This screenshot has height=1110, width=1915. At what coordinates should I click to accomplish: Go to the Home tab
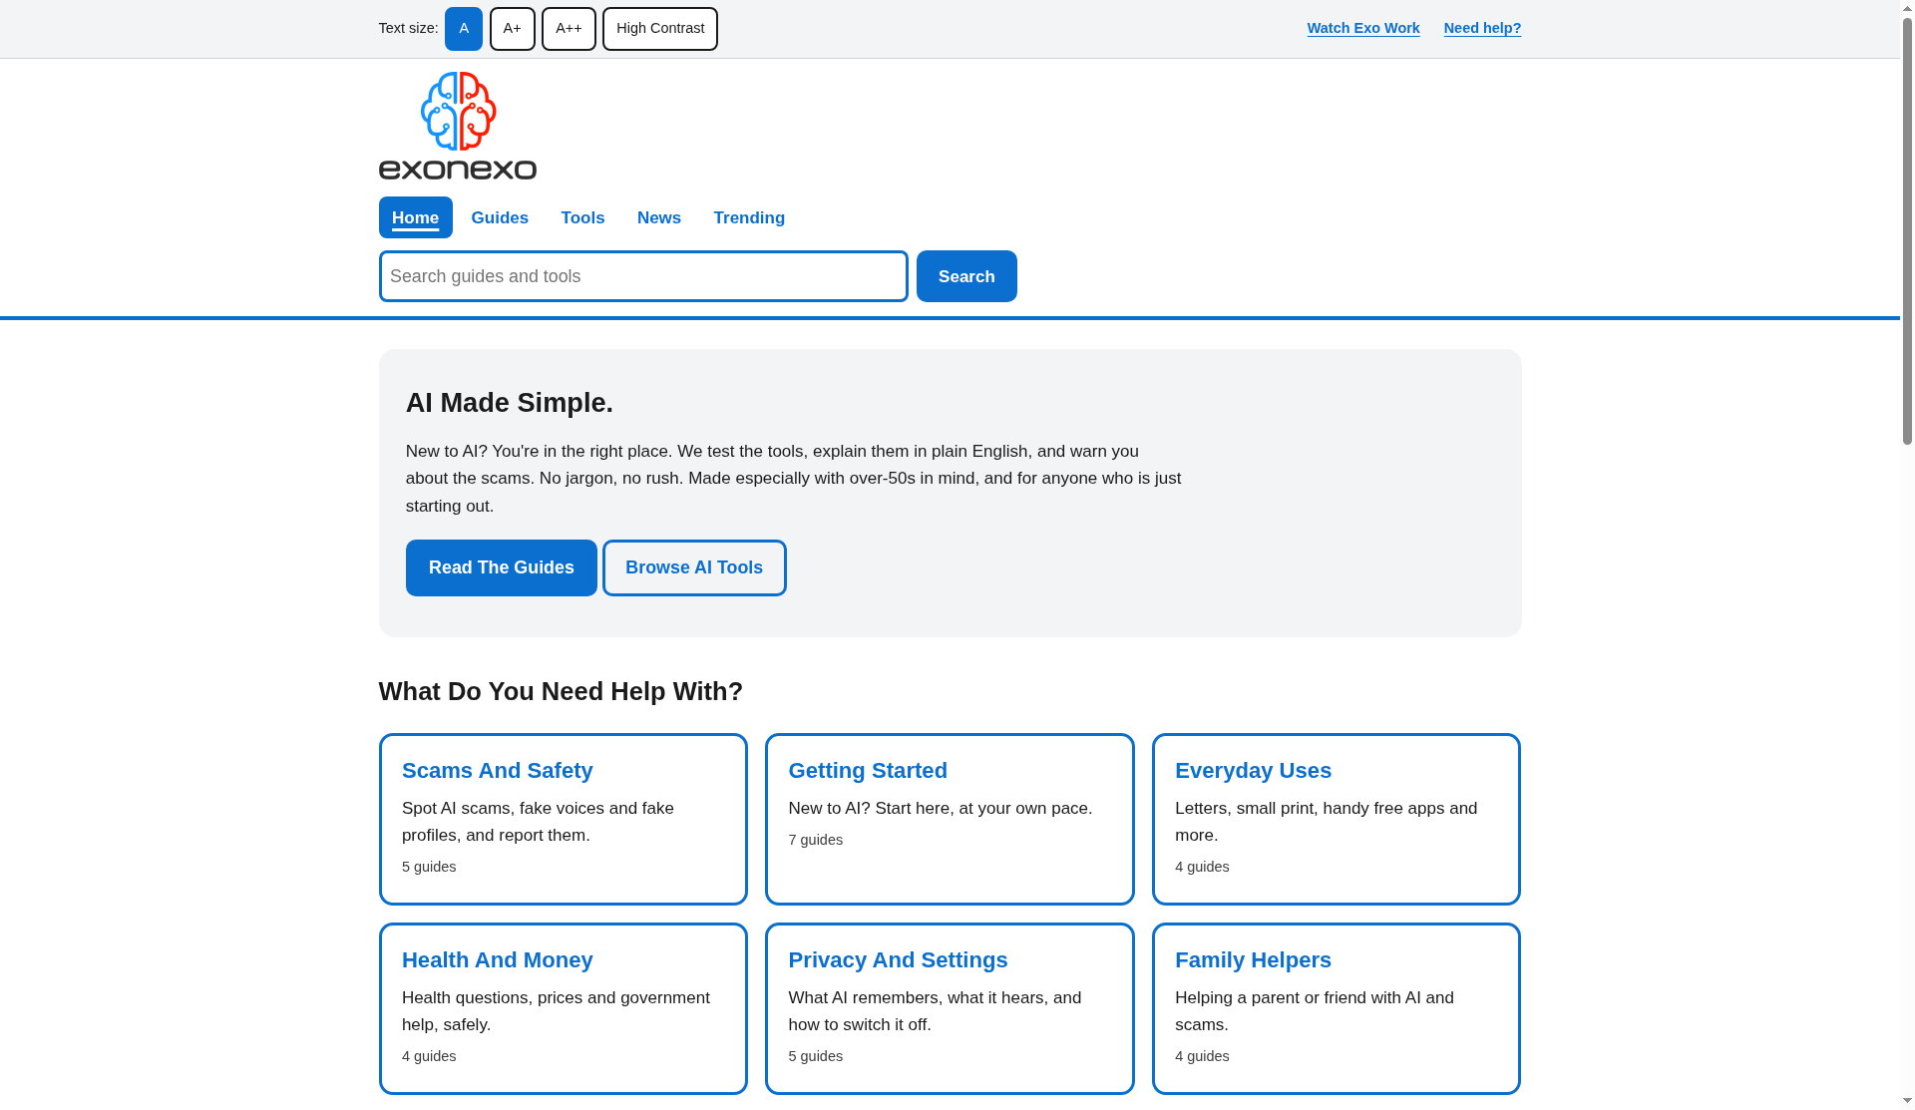coord(415,217)
